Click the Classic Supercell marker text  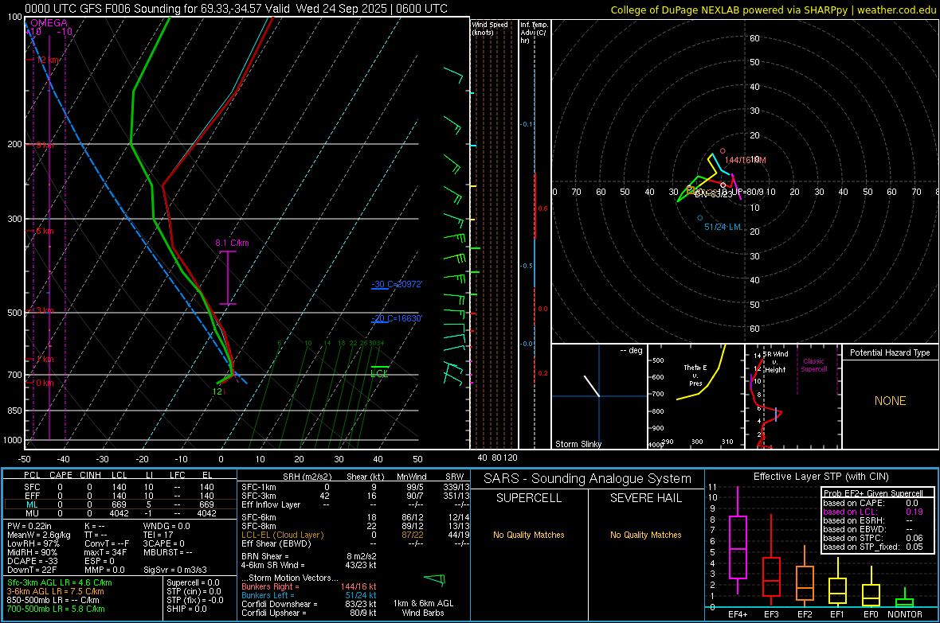[813, 365]
